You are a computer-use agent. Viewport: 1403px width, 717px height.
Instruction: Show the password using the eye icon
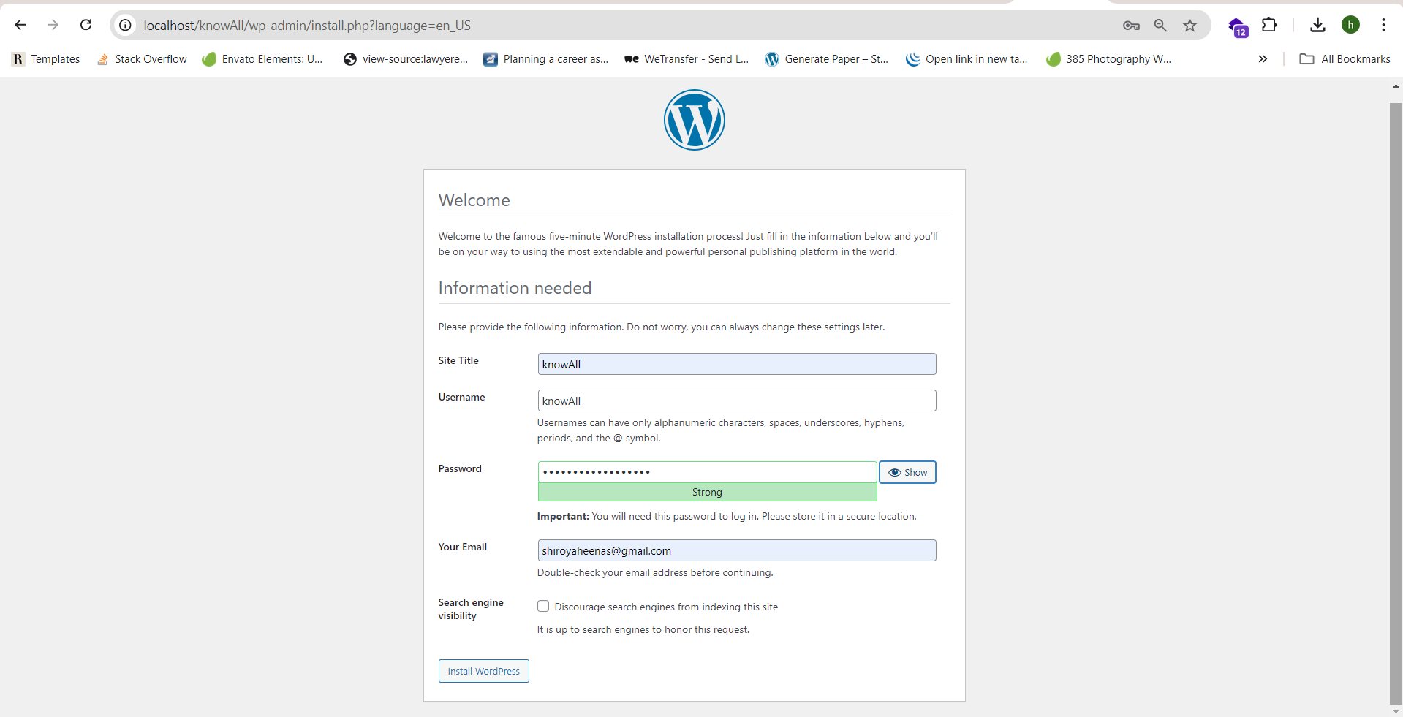[x=907, y=472]
